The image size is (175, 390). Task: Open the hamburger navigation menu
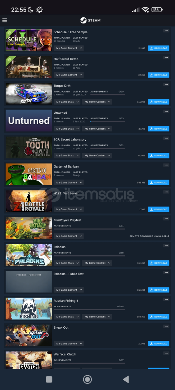tap(4, 20)
